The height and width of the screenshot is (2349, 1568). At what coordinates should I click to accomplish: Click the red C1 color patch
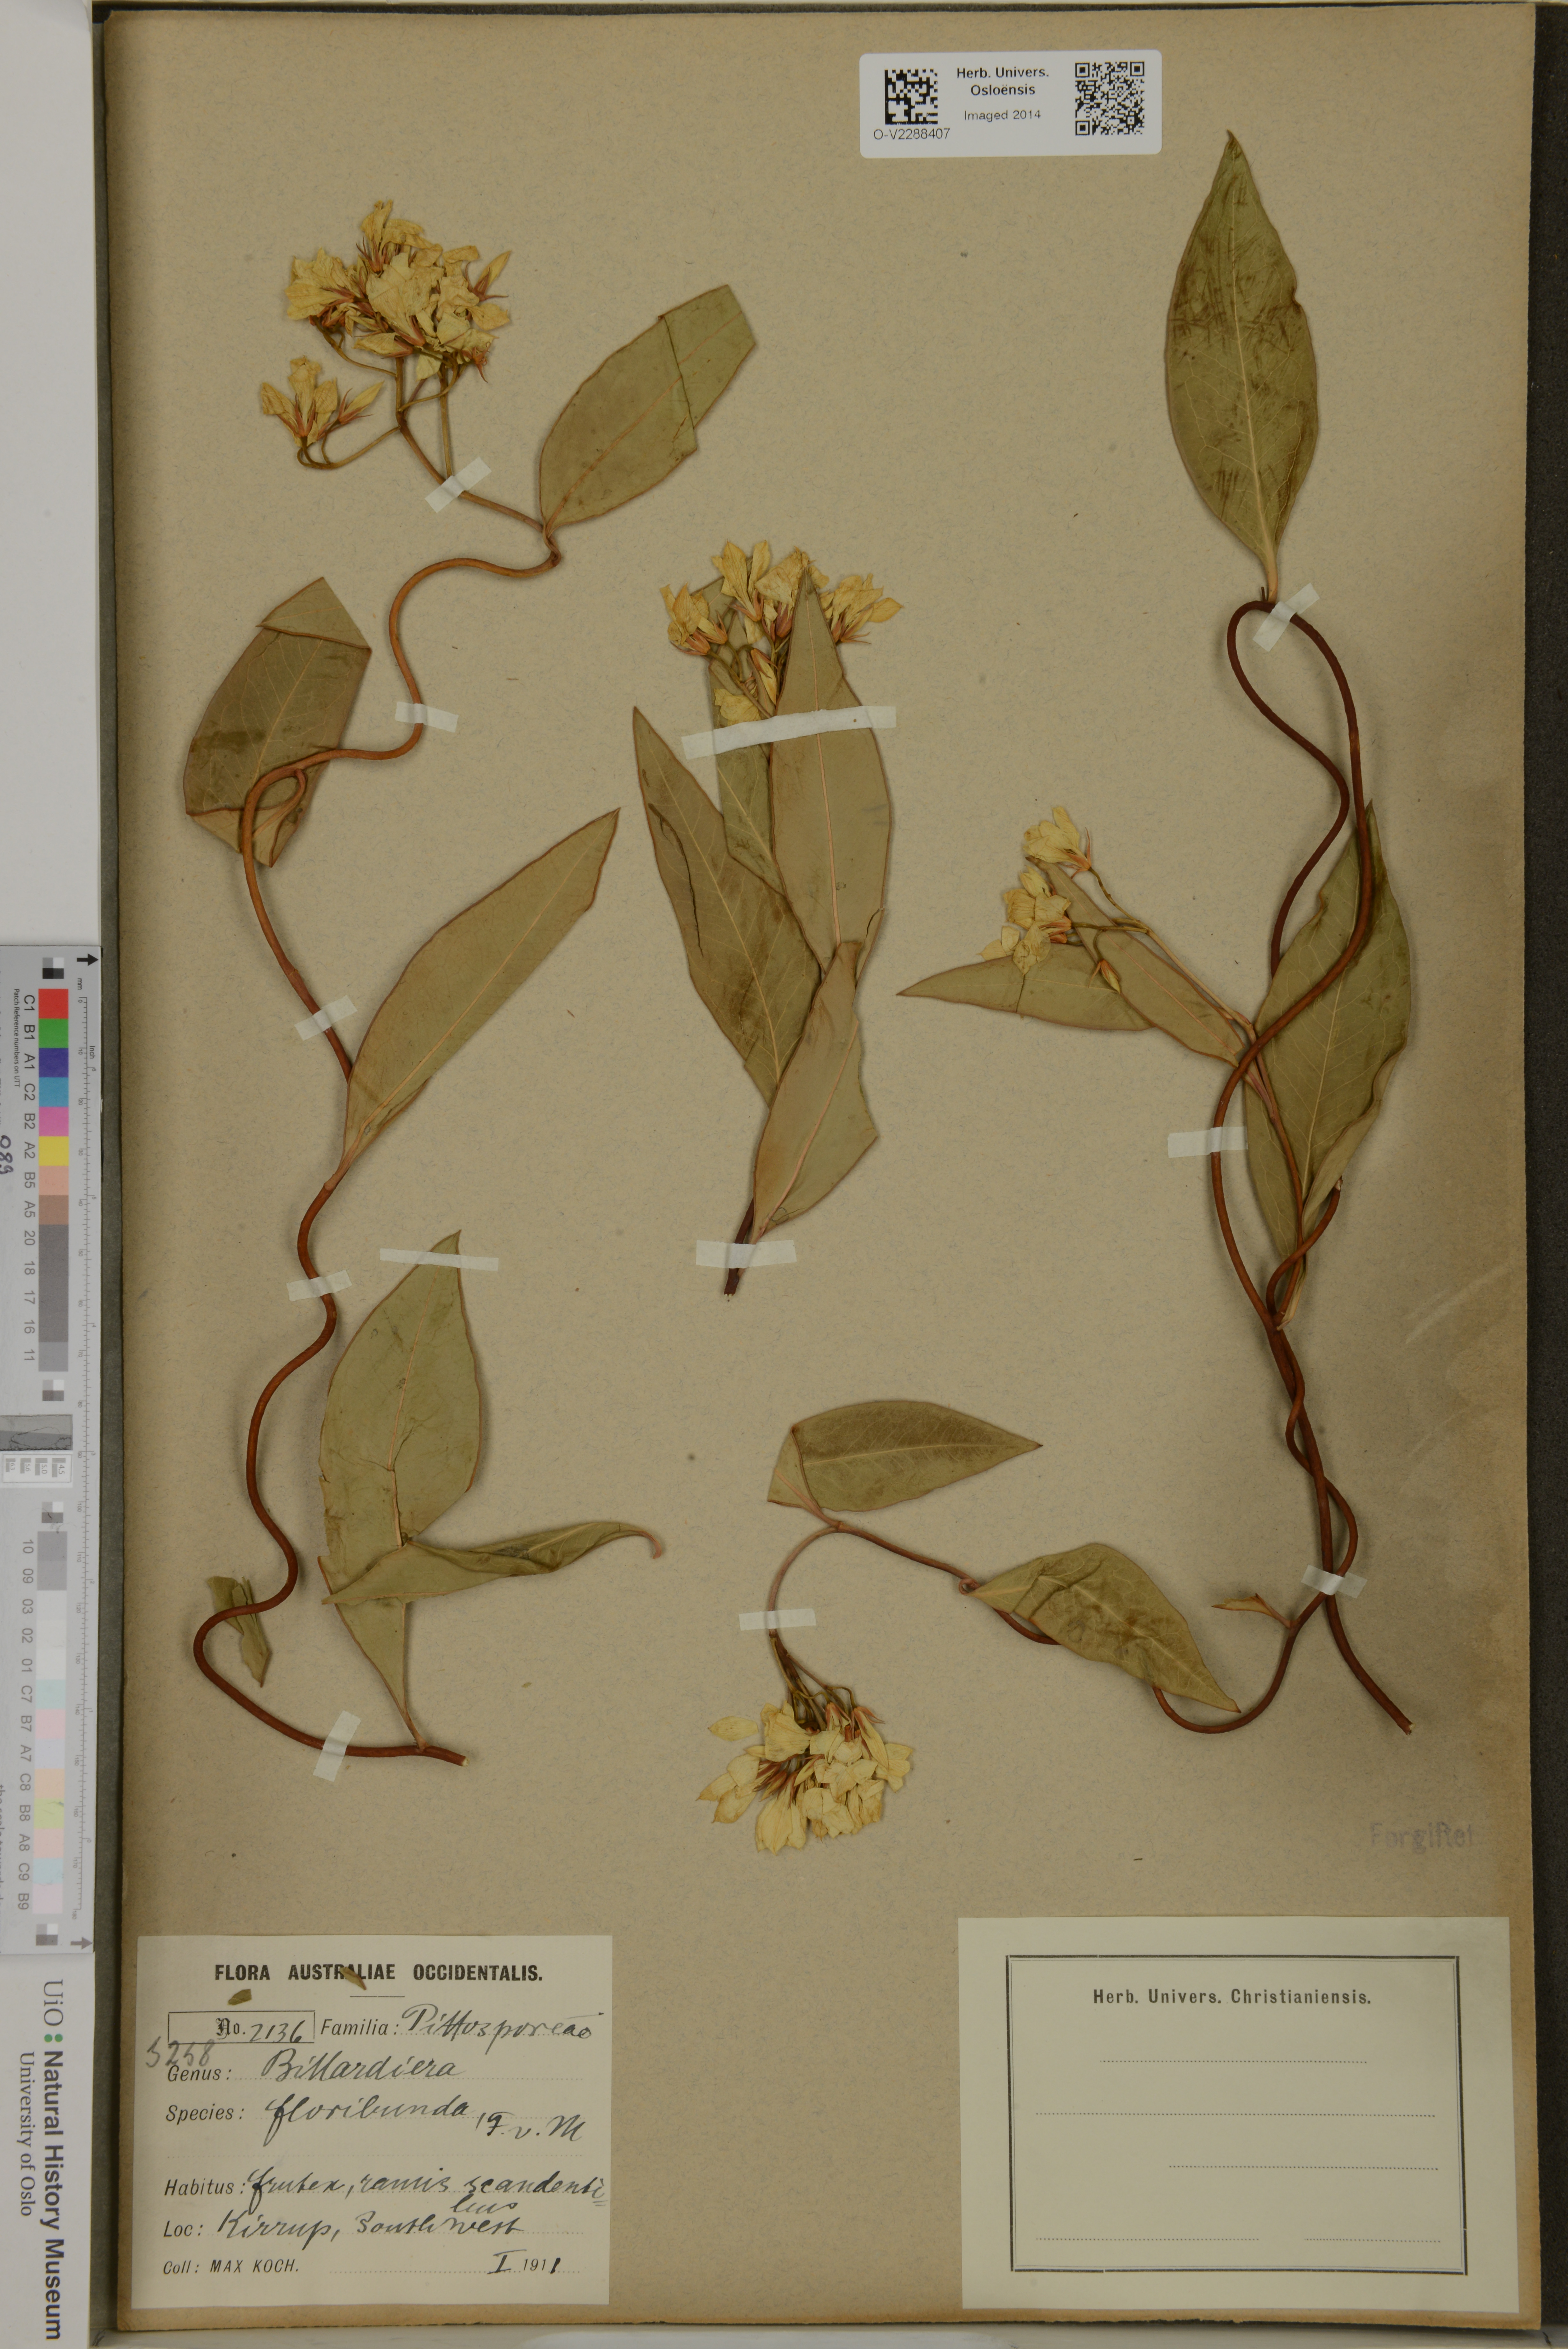click(x=54, y=1003)
